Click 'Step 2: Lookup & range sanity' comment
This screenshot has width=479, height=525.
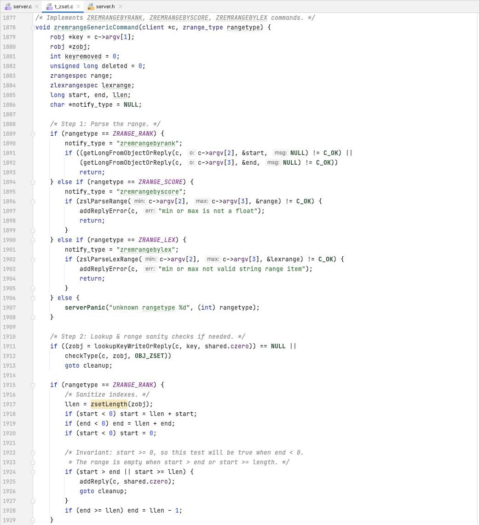147,336
